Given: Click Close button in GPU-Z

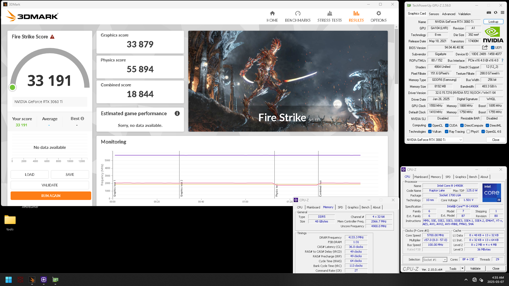Looking at the screenshot, I should pyautogui.click(x=496, y=140).
